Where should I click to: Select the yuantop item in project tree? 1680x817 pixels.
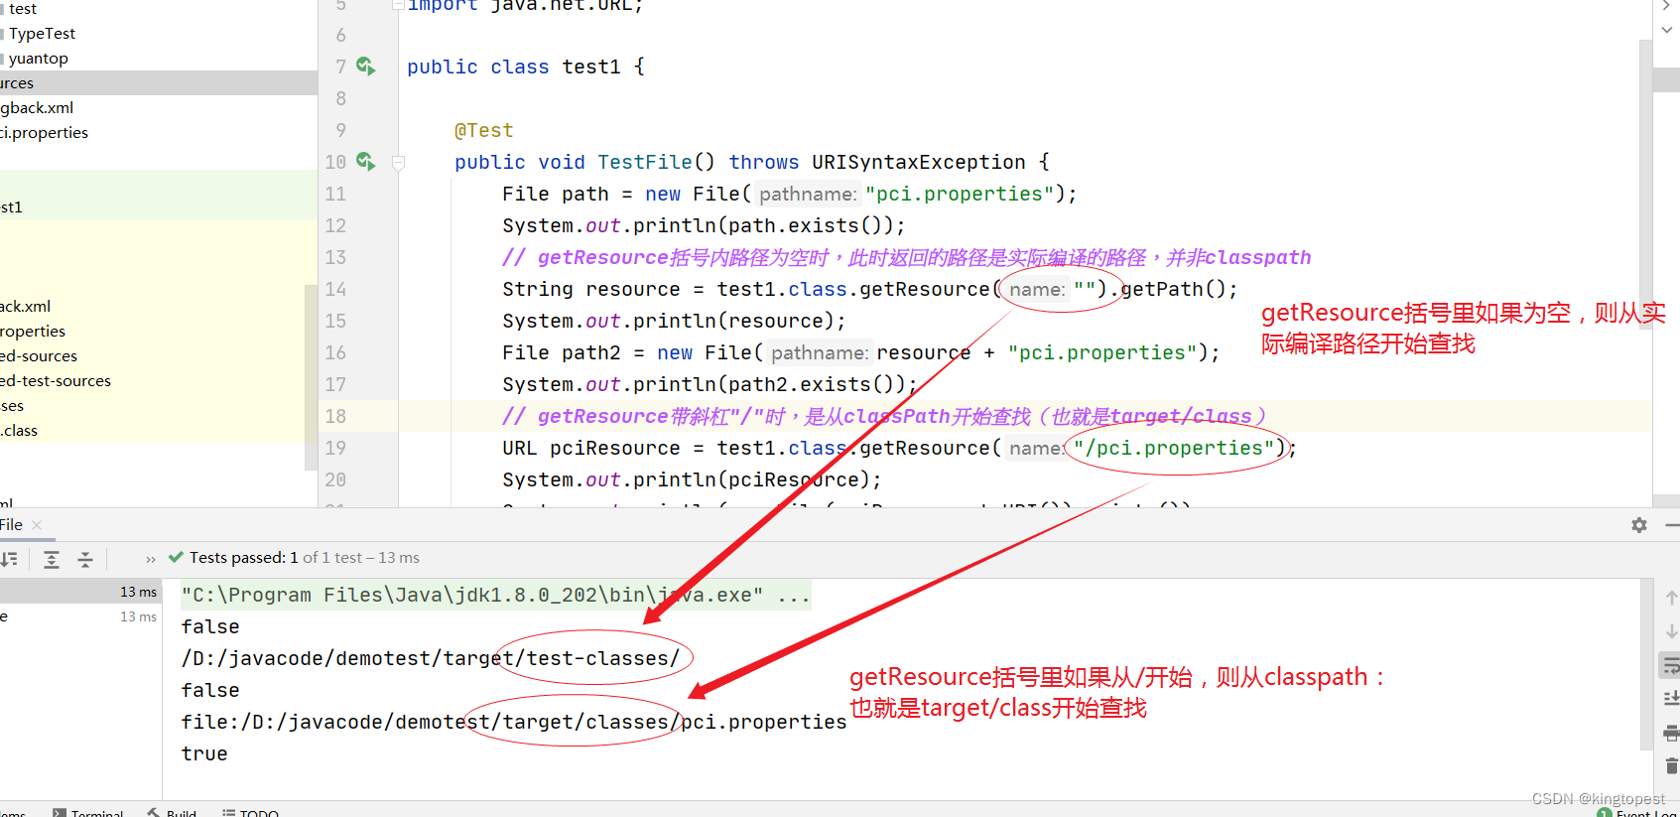pos(38,58)
